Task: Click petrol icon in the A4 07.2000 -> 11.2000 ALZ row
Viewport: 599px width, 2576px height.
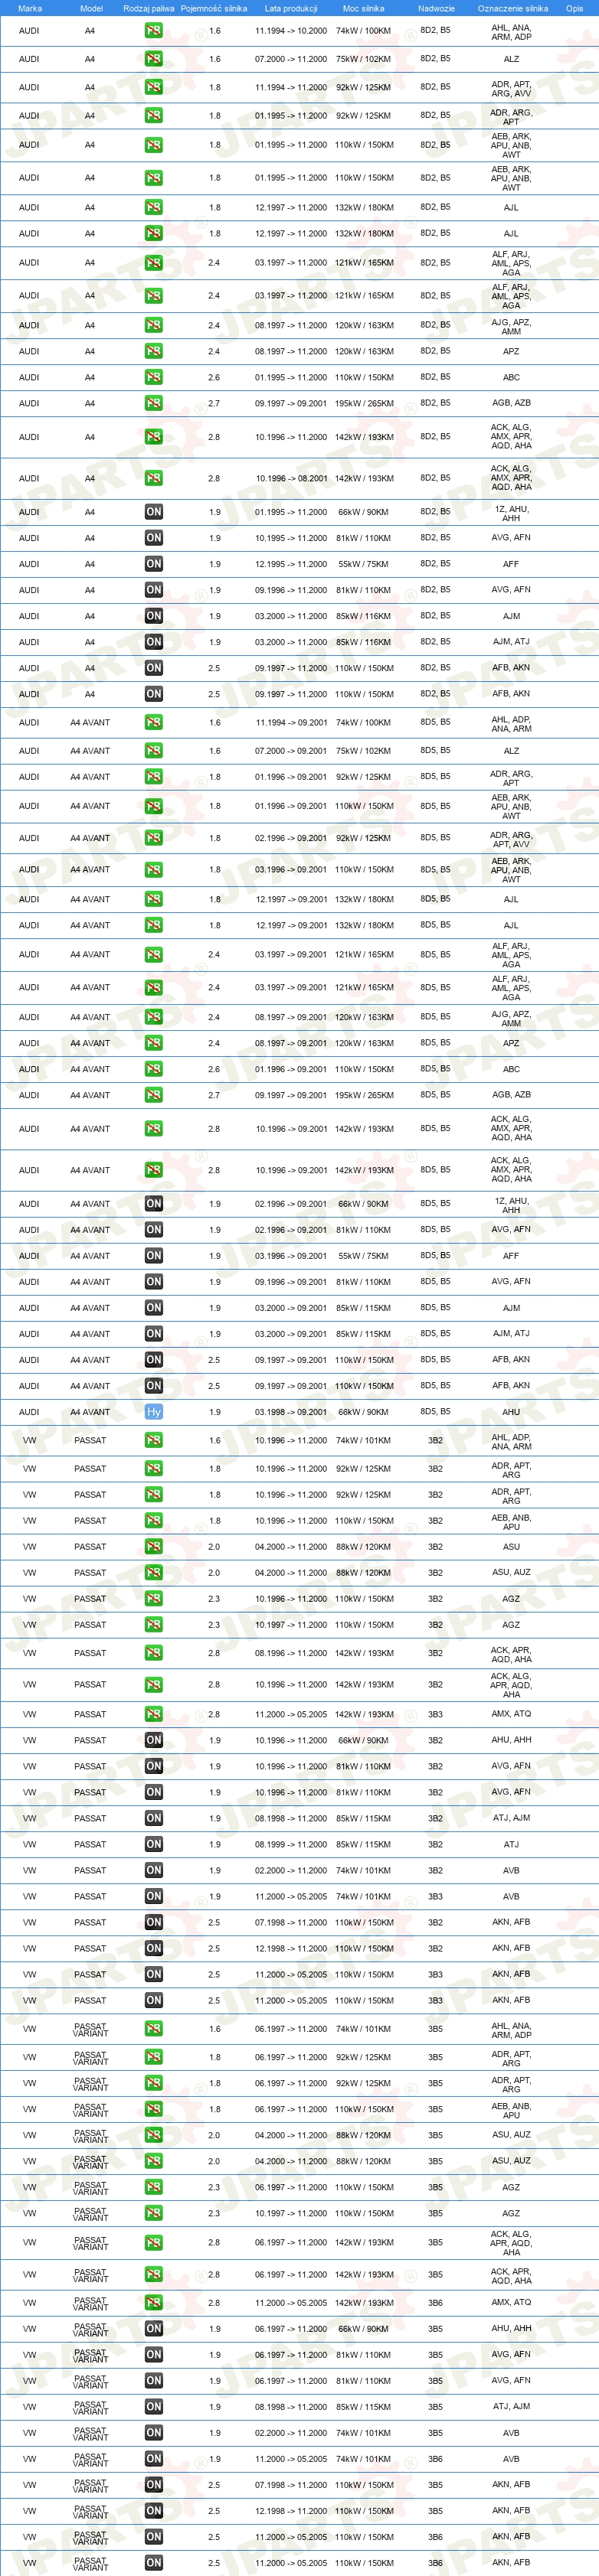Action: 153,59
